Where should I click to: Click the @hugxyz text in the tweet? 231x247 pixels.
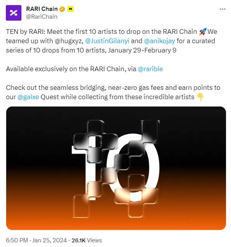(x=69, y=41)
